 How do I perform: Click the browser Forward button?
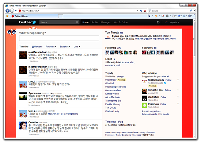pos(12,11)
